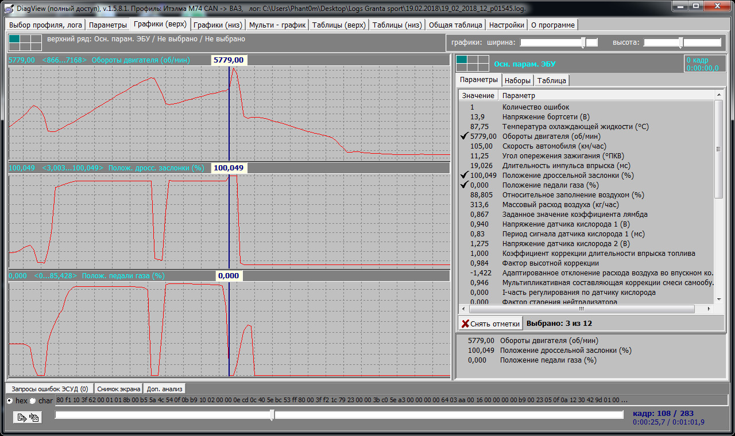Click the right copy-data icon next to the frame slider

coord(34,418)
